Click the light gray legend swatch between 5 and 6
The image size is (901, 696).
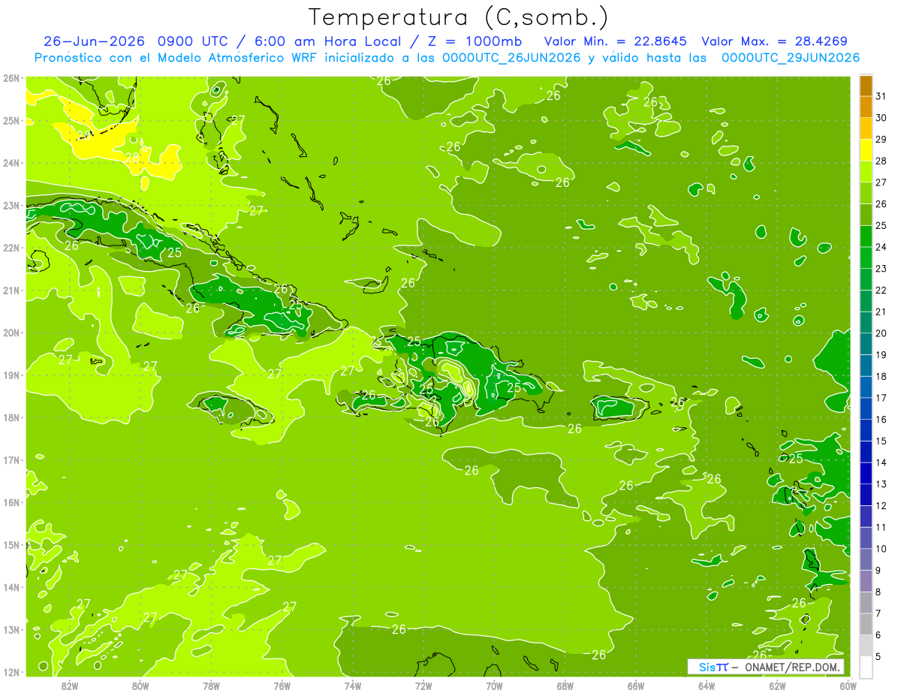coord(866,646)
